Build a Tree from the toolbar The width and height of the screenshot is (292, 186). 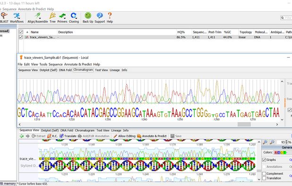(52, 18)
